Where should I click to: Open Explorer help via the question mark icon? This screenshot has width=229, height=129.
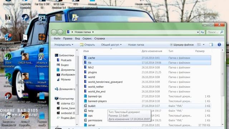click(x=219, y=44)
